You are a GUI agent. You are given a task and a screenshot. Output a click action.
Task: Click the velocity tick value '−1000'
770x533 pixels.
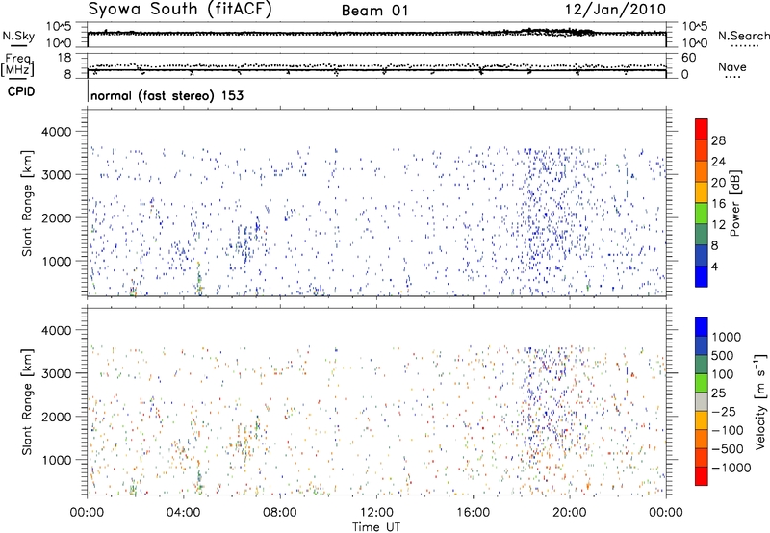731,468
